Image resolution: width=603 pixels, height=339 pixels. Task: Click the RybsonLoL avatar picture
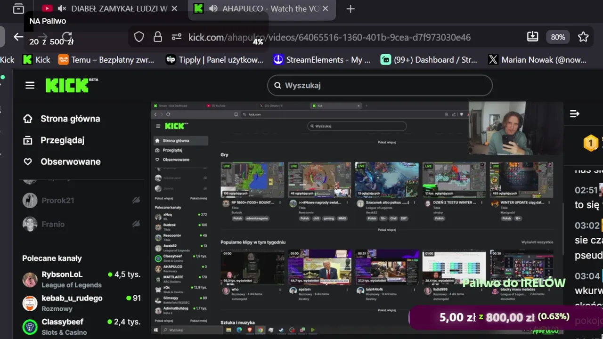pos(30,280)
